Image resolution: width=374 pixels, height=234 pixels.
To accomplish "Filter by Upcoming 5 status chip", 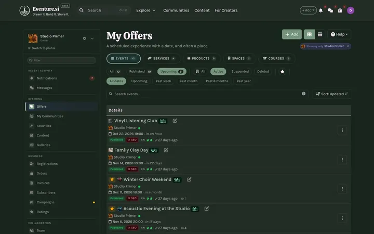I will (172, 72).
